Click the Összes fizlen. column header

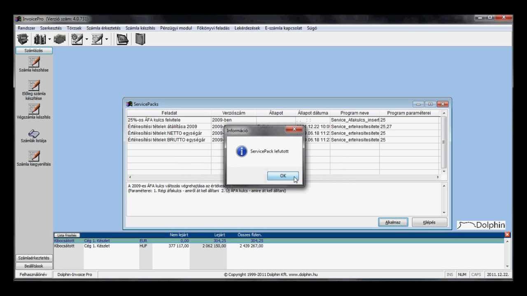pos(250,235)
